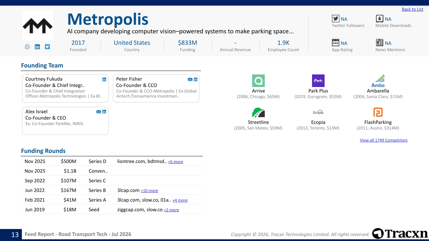Click the Ambarella competitor name
This screenshot has width=429, height=241.
378,91
